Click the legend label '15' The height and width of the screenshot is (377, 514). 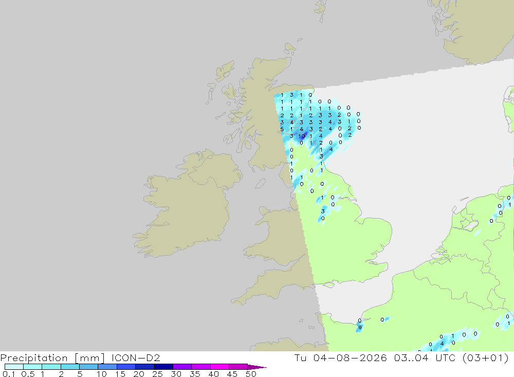[120, 374]
